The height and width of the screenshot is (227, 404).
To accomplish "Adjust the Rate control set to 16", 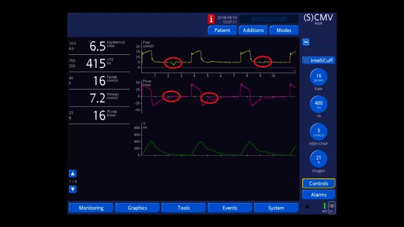I will (x=318, y=77).
